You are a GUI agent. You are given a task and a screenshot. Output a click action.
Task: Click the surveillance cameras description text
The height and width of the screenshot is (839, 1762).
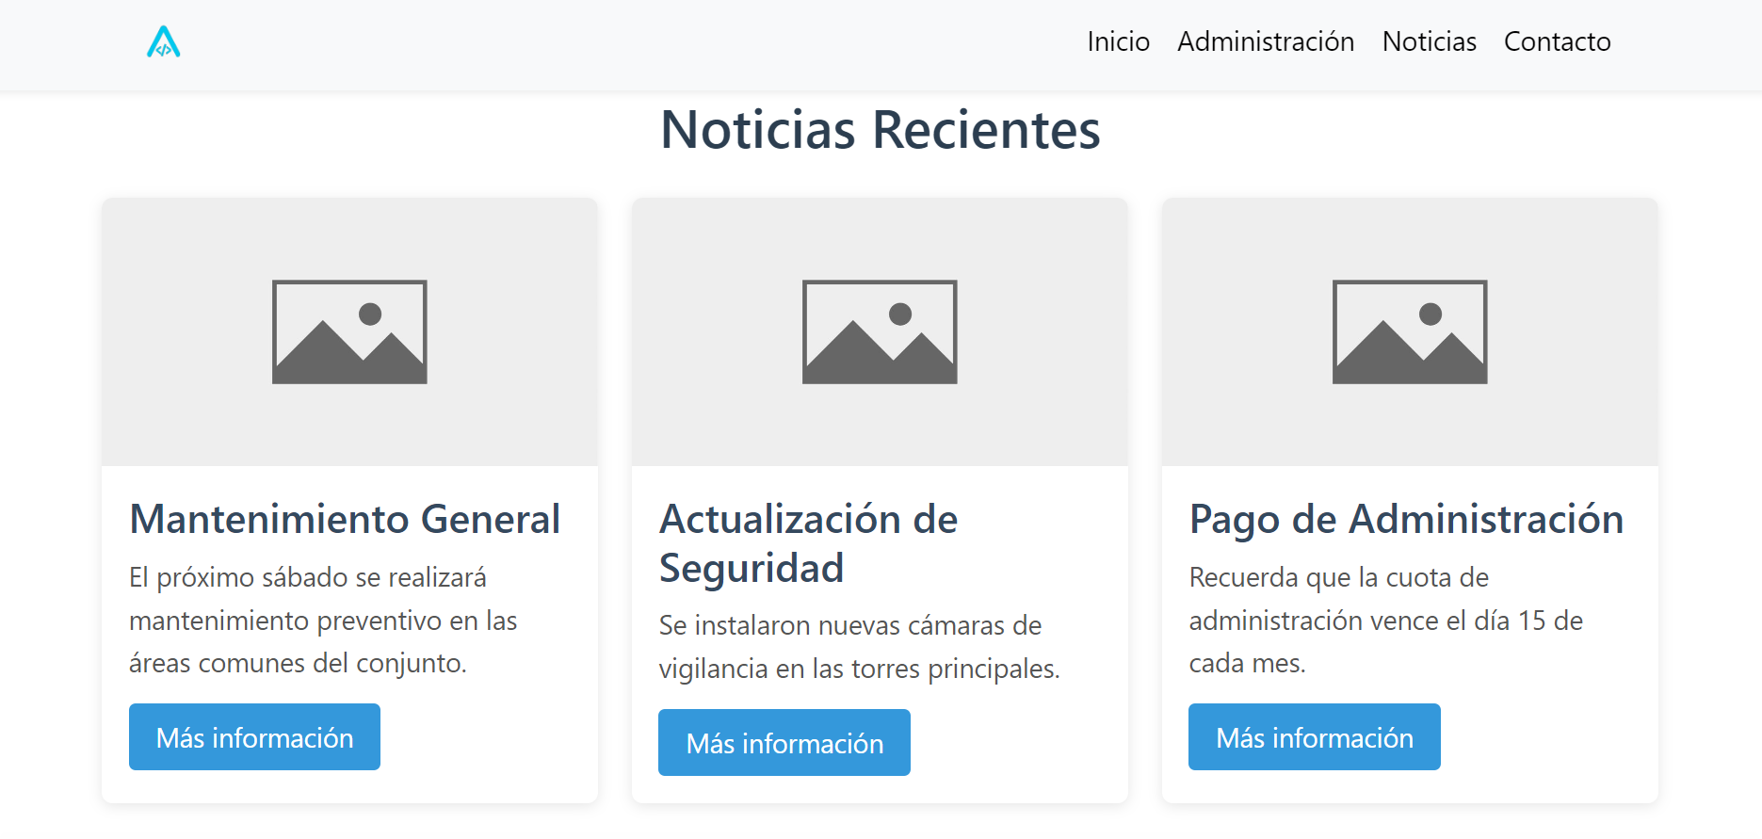point(859,647)
